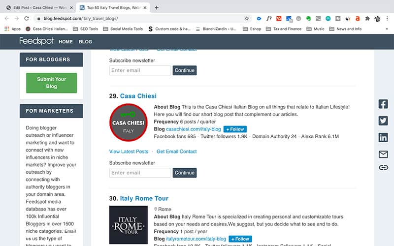
Task: Close the Top 50 Italy Travel Blogs tab
Action: tap(145, 7)
